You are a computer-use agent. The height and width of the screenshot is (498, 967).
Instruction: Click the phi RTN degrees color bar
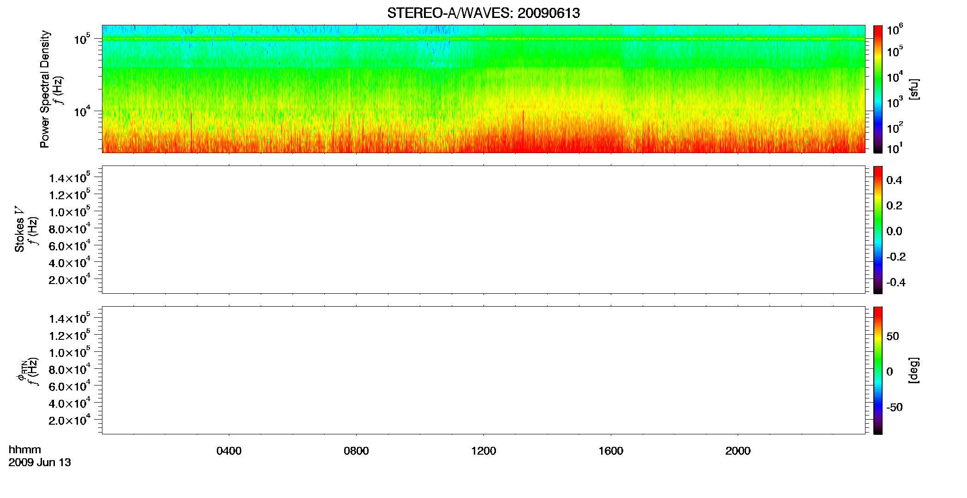878,370
